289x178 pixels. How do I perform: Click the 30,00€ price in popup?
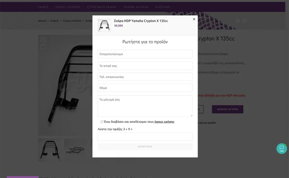(x=118, y=25)
